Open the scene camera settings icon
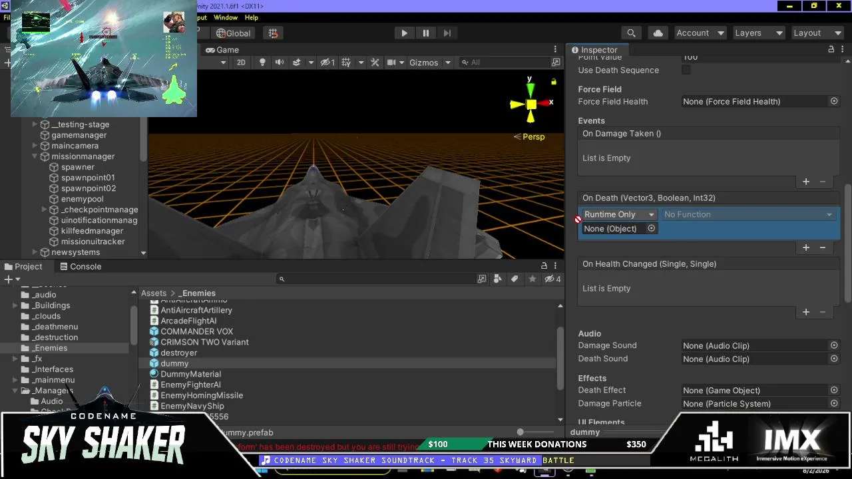Screen dimensions: 852x479 [x=391, y=62]
